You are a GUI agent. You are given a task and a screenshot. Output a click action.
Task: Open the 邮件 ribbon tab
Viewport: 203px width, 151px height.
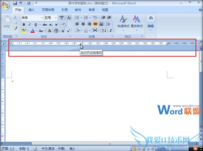pos(78,10)
